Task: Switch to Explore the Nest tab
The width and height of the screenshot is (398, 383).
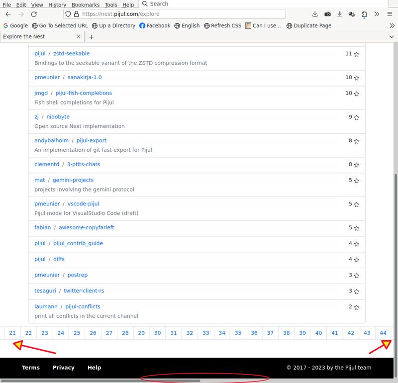Action: (x=42, y=37)
